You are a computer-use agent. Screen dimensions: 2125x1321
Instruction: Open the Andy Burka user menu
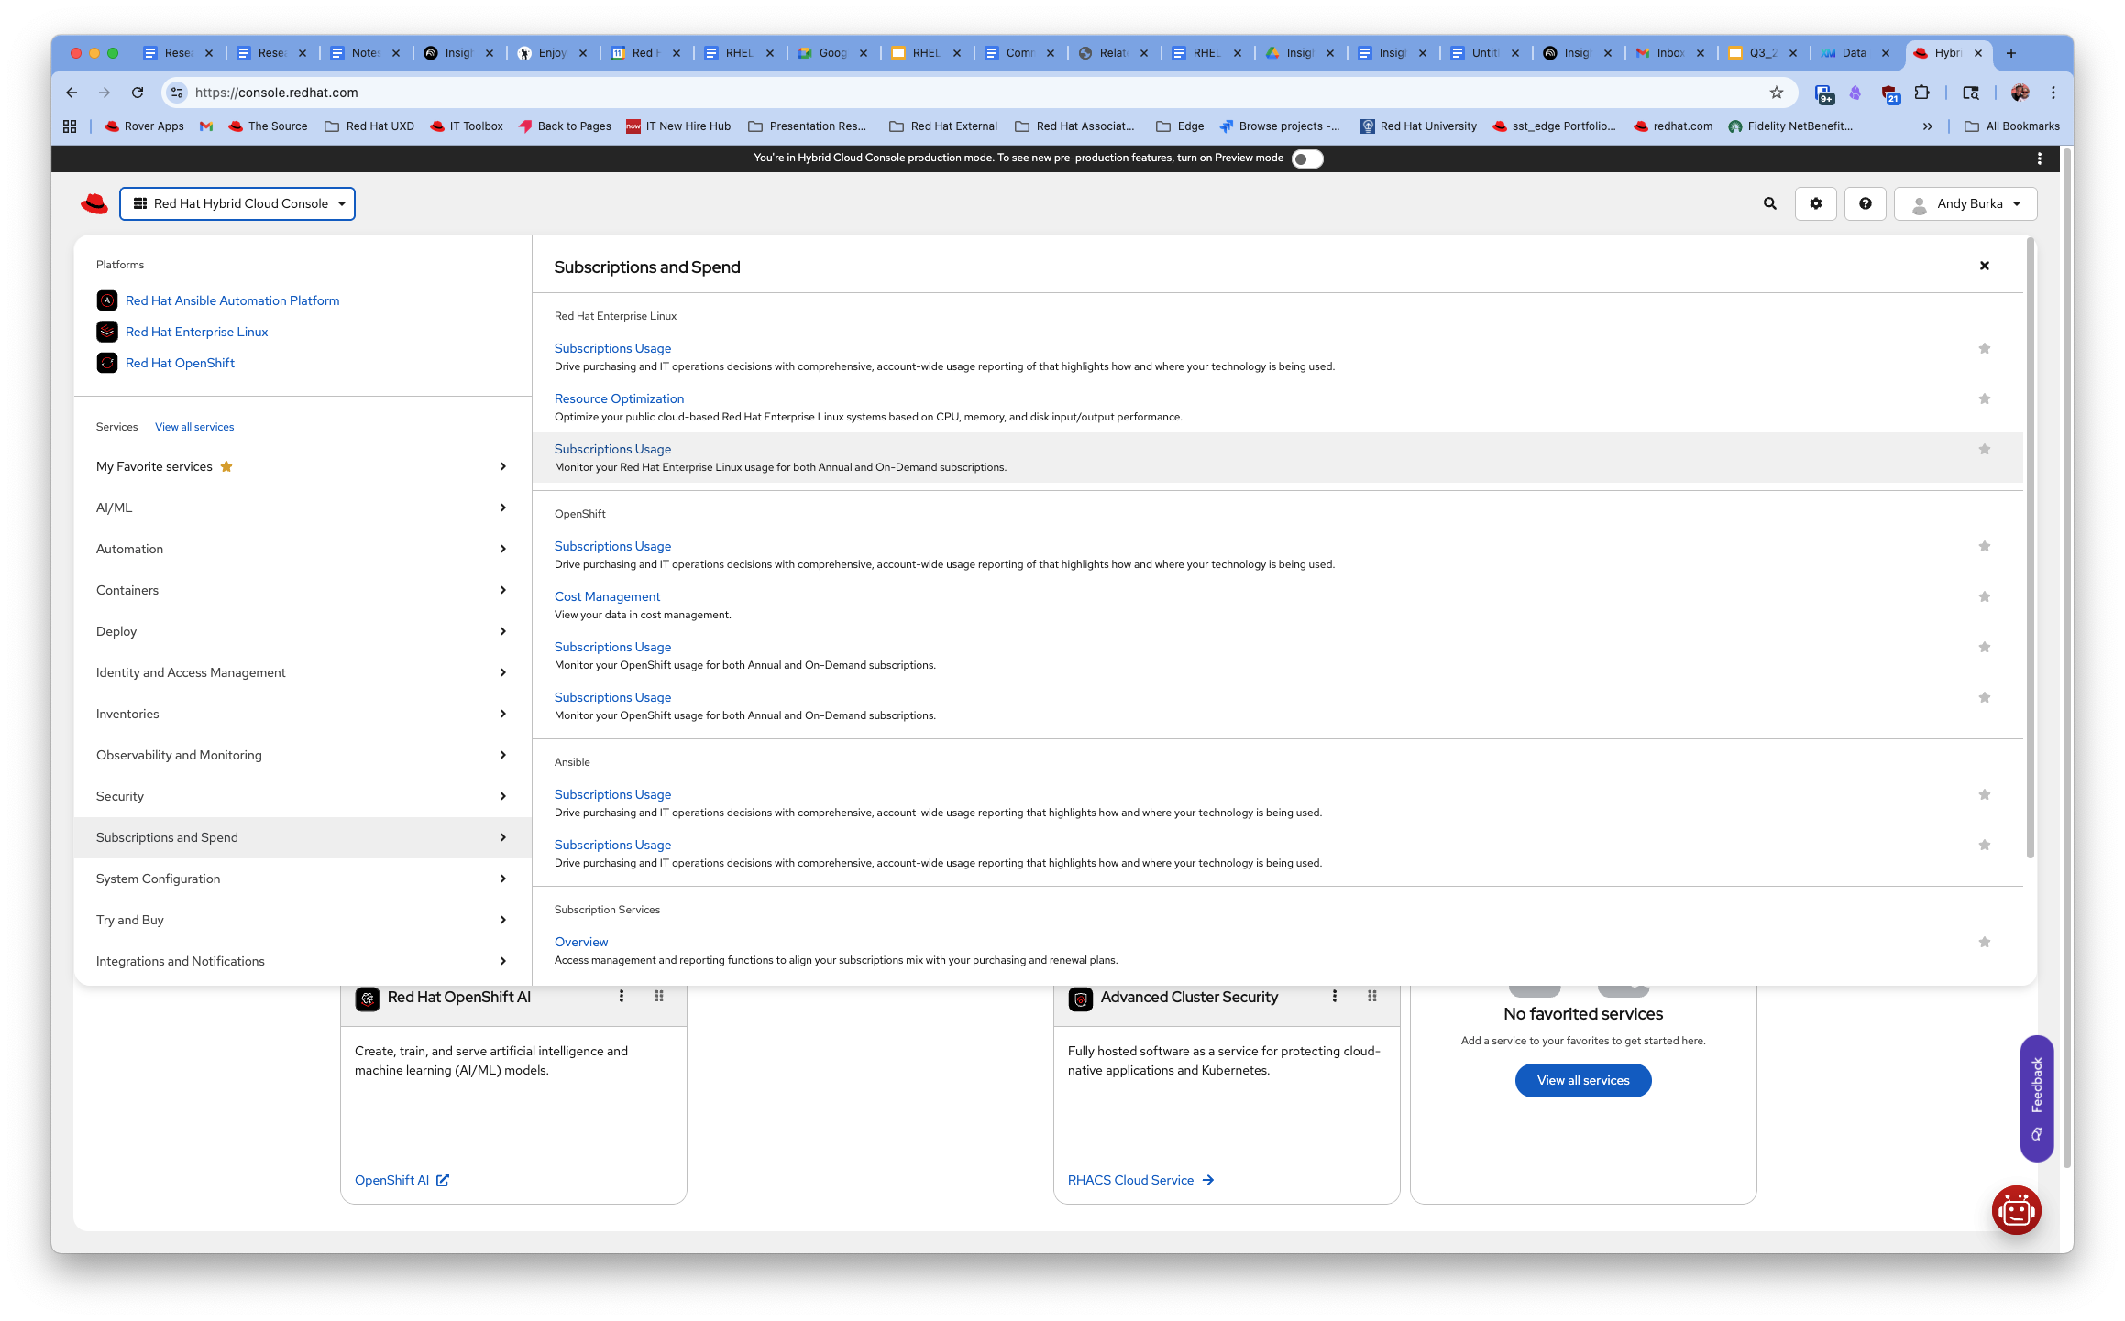[x=1965, y=203]
